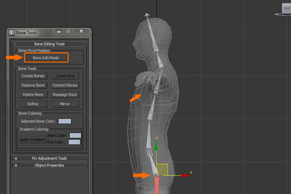Click the Remove Bone button
291x194 pixels.
(x=33, y=85)
